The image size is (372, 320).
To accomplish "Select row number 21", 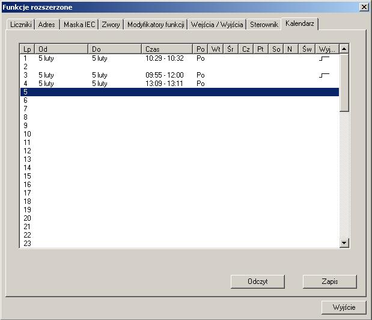I will [180, 227].
